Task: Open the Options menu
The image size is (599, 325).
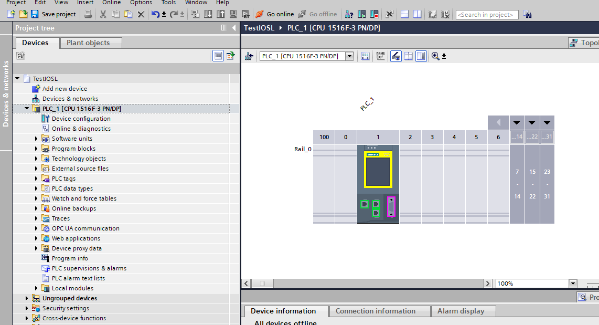Action: [x=141, y=2]
